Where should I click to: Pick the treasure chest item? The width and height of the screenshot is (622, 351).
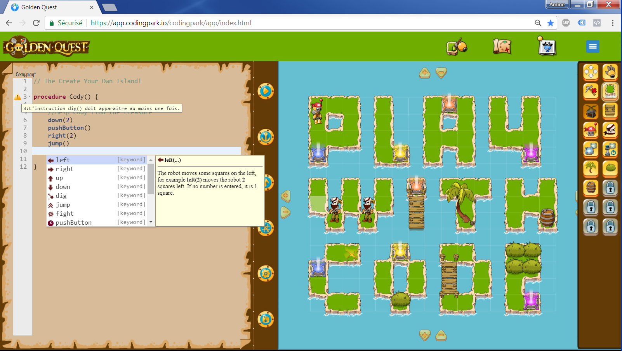point(591,111)
